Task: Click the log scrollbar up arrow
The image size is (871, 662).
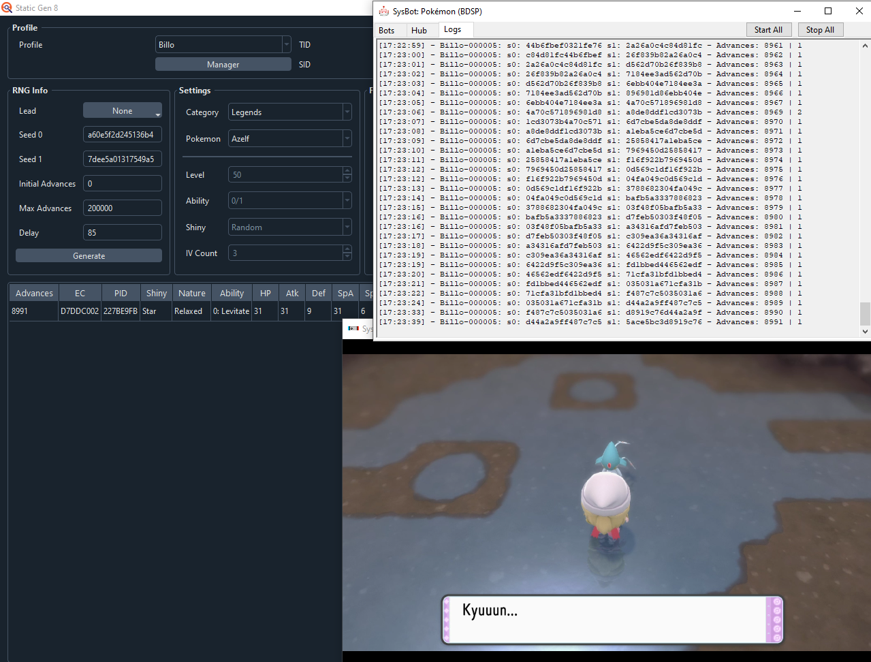Action: point(865,46)
